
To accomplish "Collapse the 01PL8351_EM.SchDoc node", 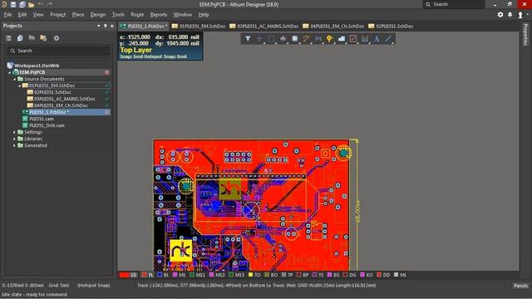I will pos(20,86).
